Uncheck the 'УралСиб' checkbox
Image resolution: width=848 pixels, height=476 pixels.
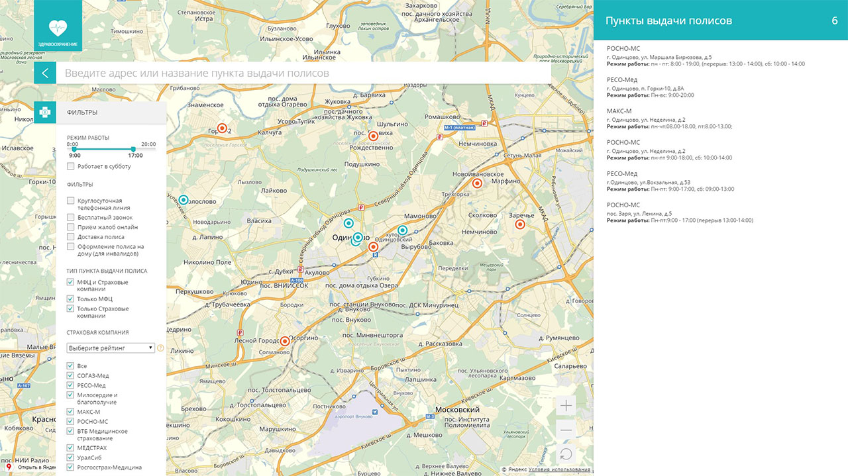pyautogui.click(x=71, y=457)
